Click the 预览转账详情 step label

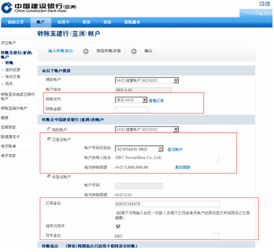click(x=108, y=51)
